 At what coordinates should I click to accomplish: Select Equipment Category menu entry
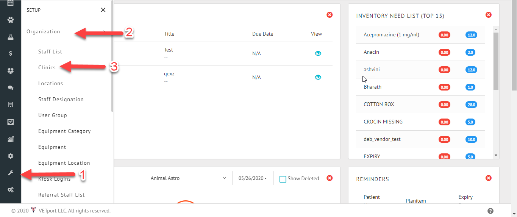pos(64,131)
